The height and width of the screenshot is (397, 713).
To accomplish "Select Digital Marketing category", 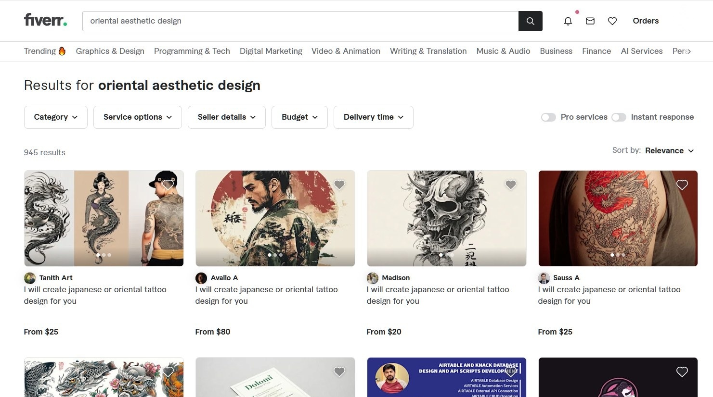I will (x=271, y=51).
